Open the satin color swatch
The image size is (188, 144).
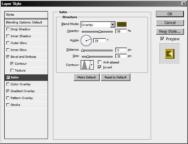tap(122, 24)
